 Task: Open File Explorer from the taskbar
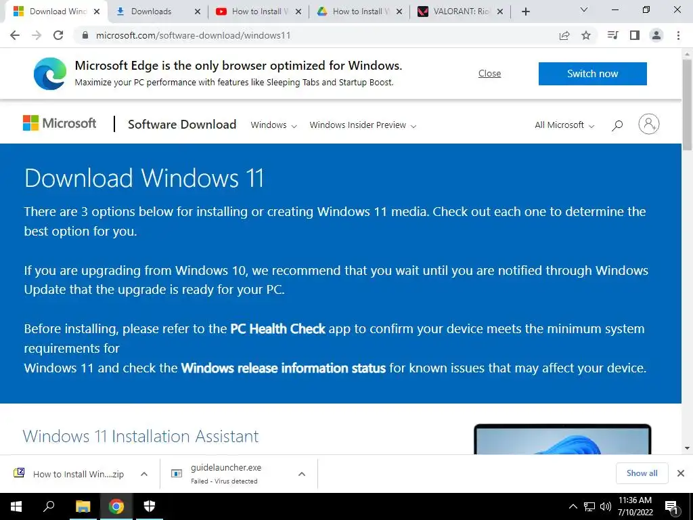tap(83, 506)
